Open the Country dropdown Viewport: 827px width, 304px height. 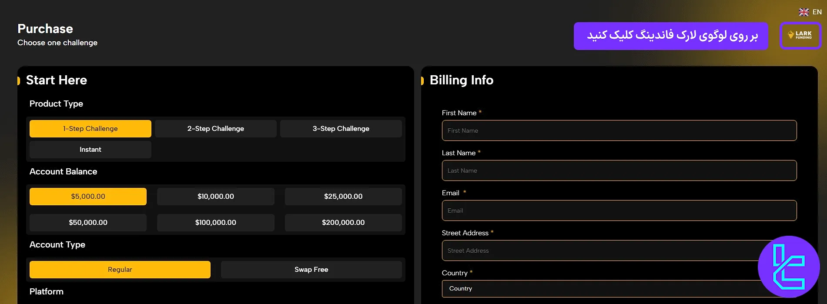coord(600,289)
